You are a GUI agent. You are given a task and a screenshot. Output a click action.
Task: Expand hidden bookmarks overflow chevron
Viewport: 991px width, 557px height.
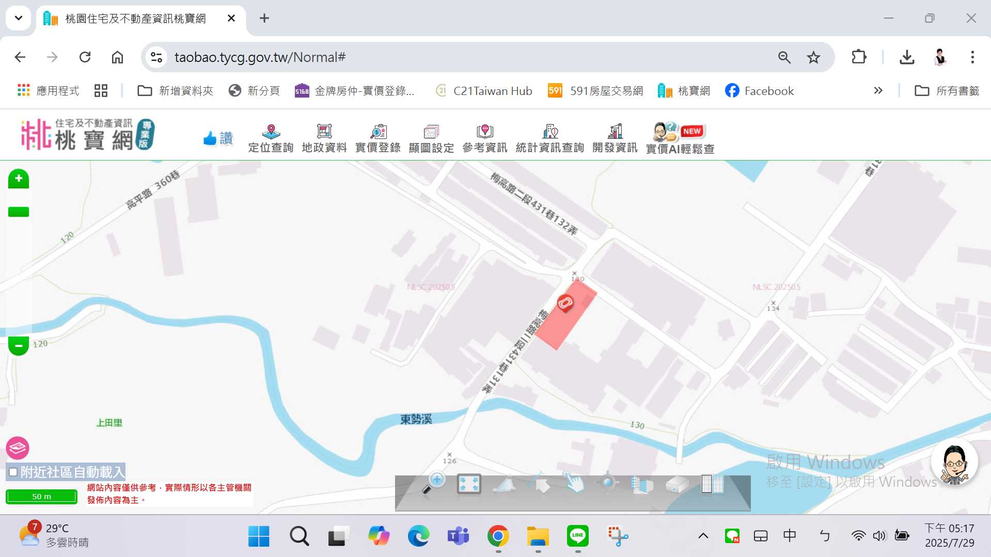[x=878, y=91]
